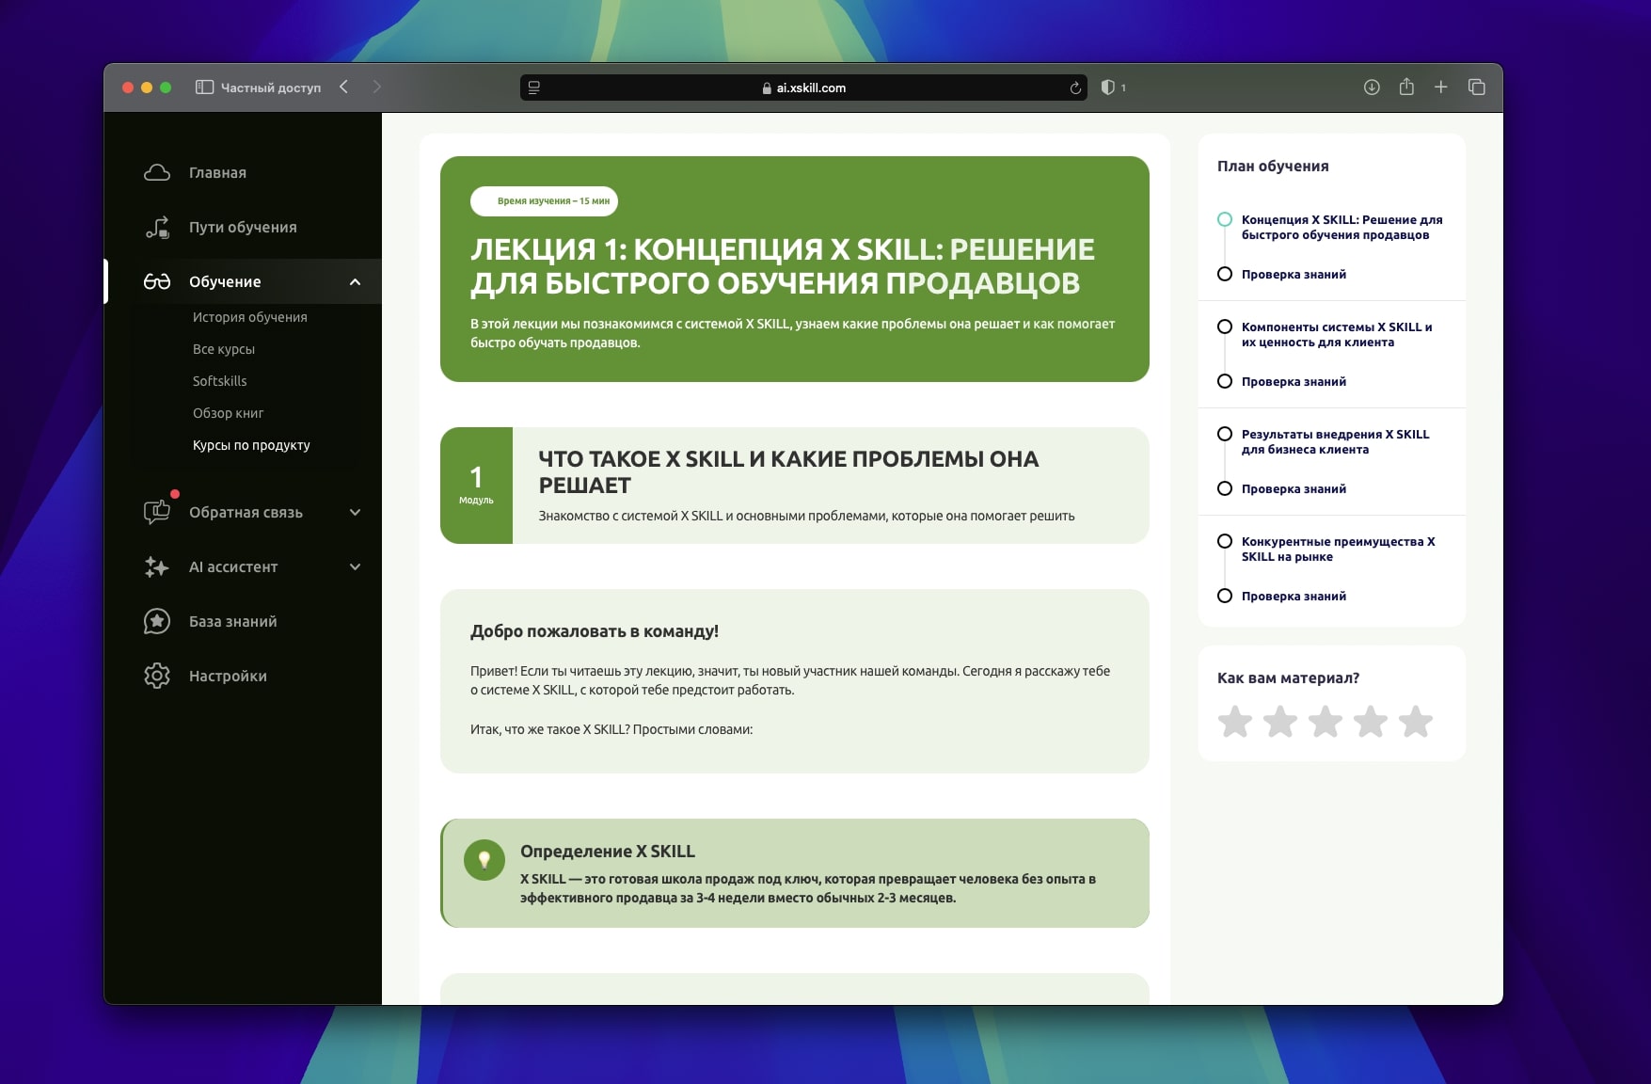The width and height of the screenshot is (1651, 1084).
Task: Rate the material with five stars
Action: [x=1416, y=722]
